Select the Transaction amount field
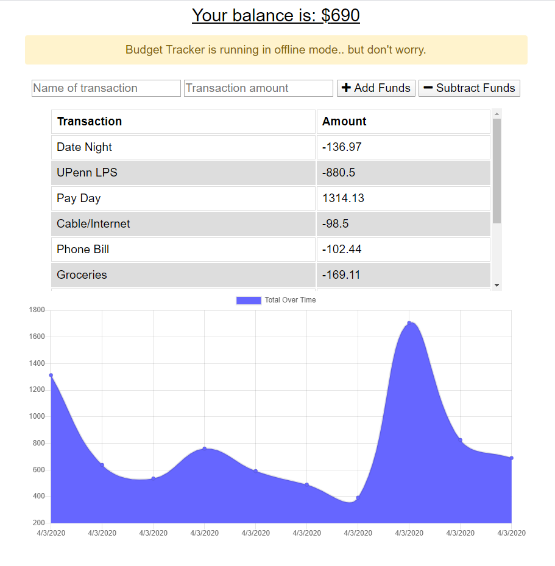Image resolution: width=555 pixels, height=566 pixels. (258, 88)
